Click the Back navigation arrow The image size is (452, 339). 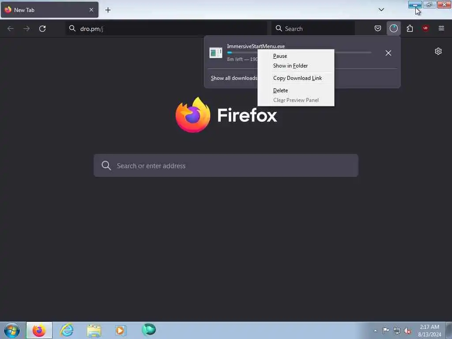click(x=11, y=29)
